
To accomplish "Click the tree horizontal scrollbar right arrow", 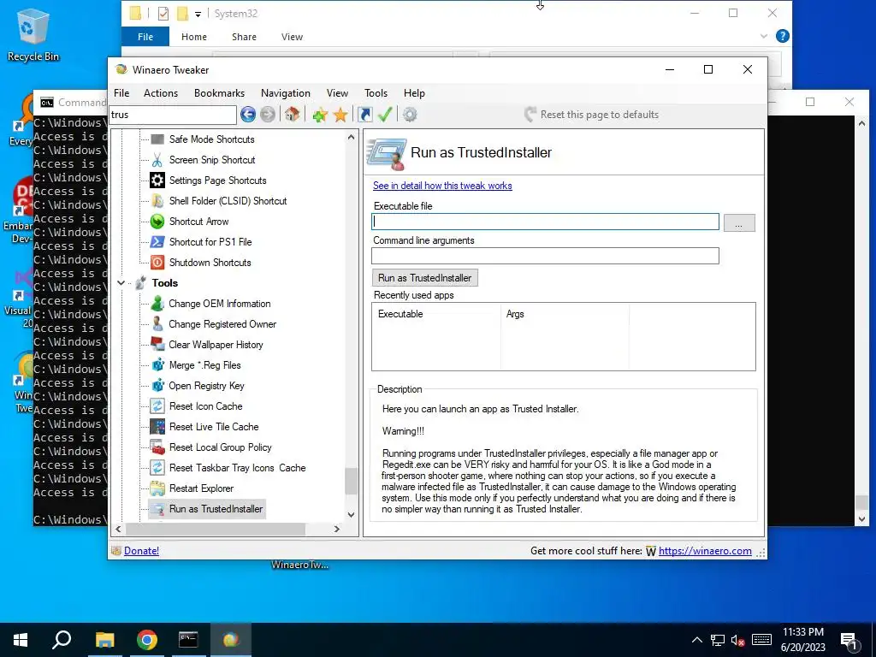I will 337,529.
